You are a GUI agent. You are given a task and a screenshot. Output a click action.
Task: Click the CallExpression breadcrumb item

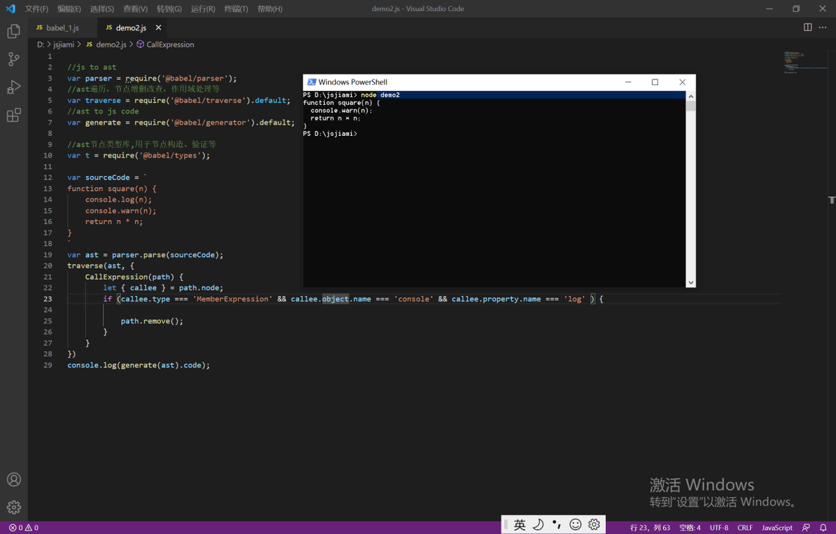tap(170, 45)
